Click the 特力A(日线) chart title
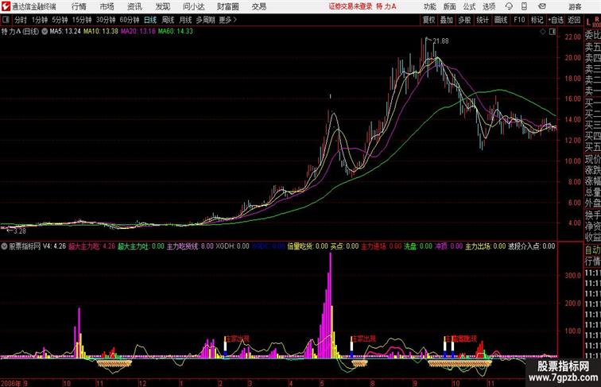 click(21, 32)
